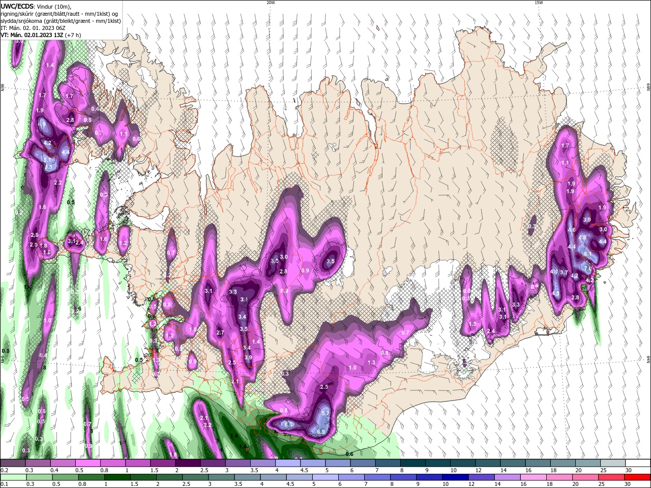
Task: Click the 64N latitude label on right edge
Action: click(x=648, y=359)
